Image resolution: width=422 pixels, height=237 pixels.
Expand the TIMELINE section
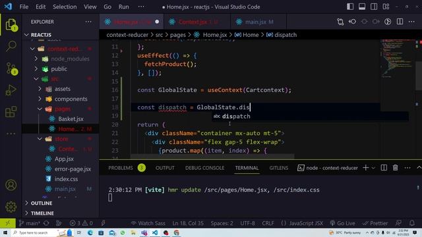(61, 213)
